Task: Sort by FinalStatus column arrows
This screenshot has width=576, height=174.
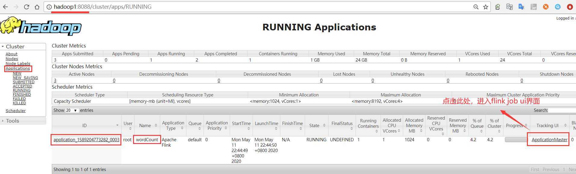Action: 351,129
